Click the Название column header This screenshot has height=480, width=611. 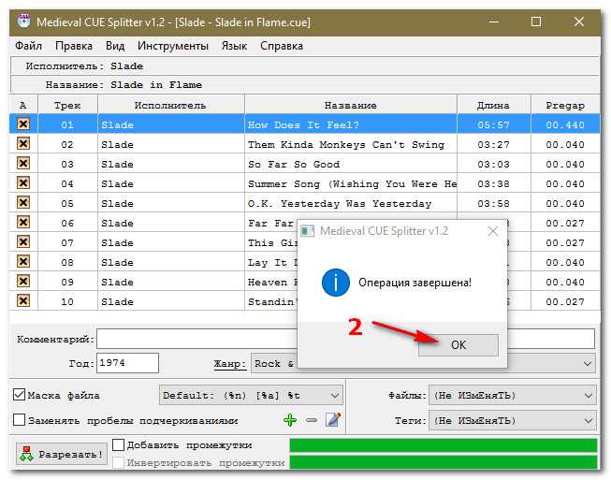(351, 105)
